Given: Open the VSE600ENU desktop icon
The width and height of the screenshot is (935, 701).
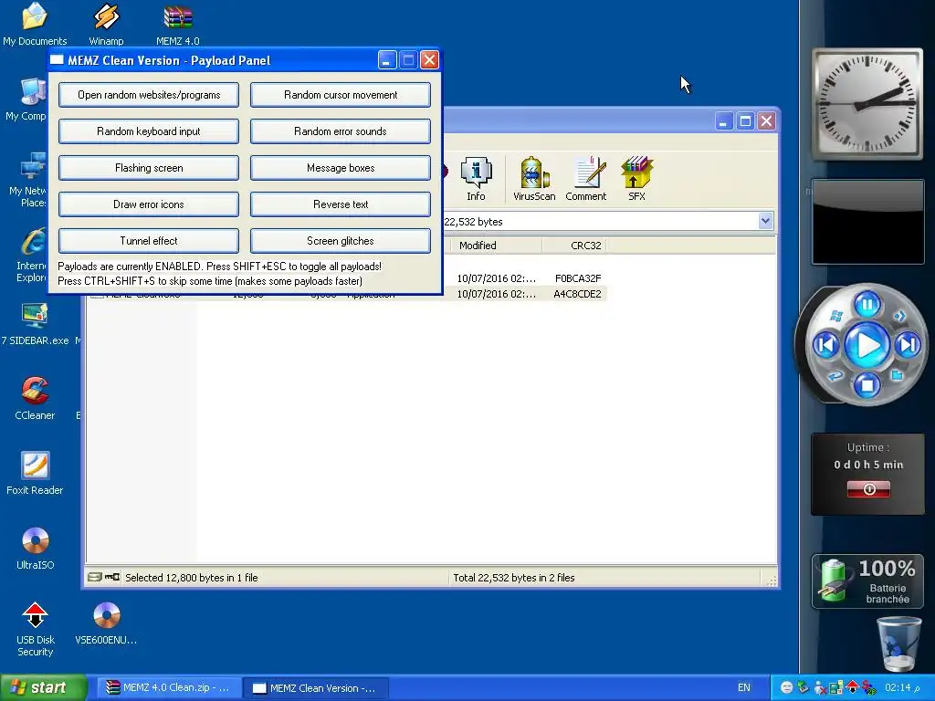Looking at the screenshot, I should [106, 623].
